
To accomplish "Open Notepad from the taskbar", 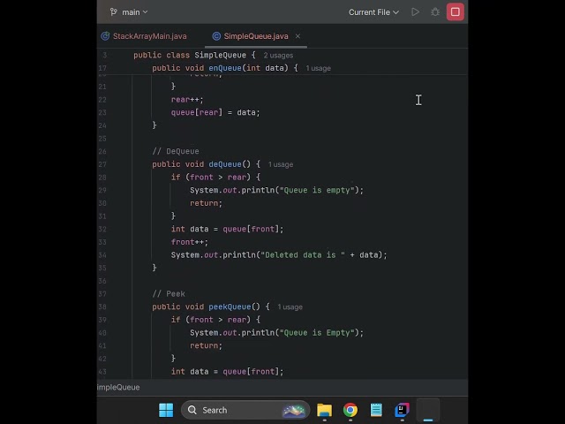I will click(x=376, y=410).
